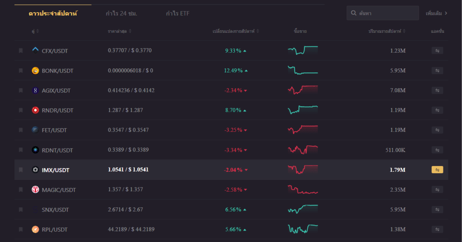
Task: Click the price 1.0541 / $ 1.0541
Action: (x=128, y=170)
